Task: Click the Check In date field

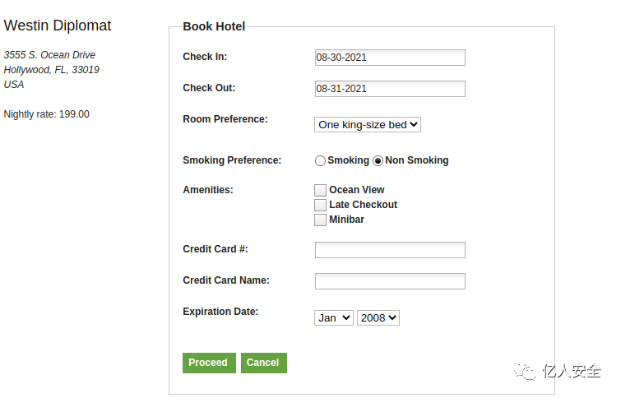Action: click(x=390, y=58)
